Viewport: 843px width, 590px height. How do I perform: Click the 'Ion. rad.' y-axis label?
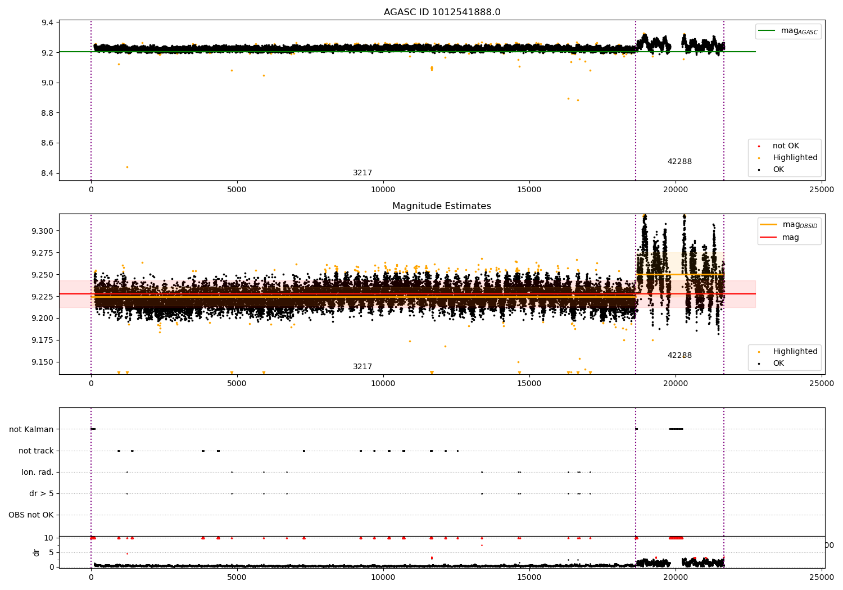(x=38, y=472)
